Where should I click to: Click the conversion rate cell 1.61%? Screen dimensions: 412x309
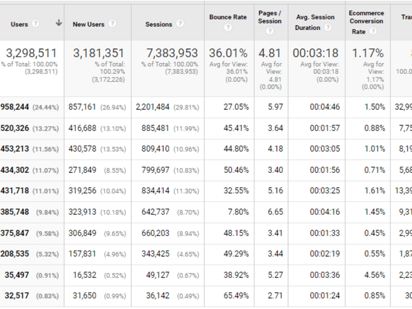tap(375, 190)
